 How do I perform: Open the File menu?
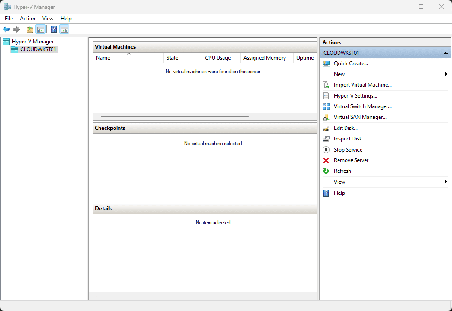click(8, 18)
